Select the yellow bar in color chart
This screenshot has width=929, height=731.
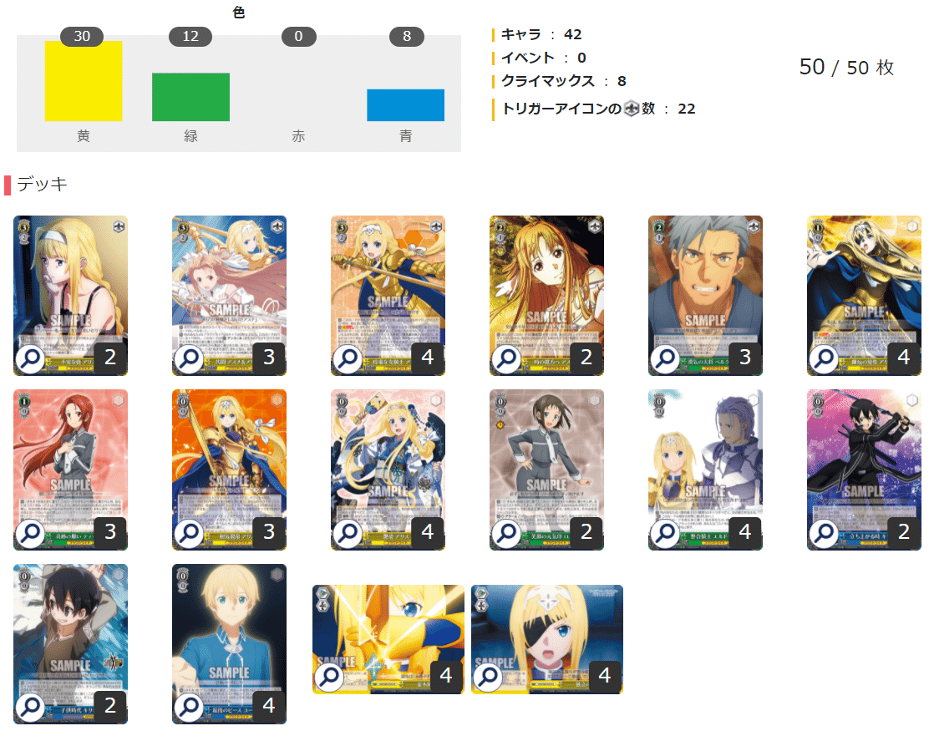click(84, 81)
